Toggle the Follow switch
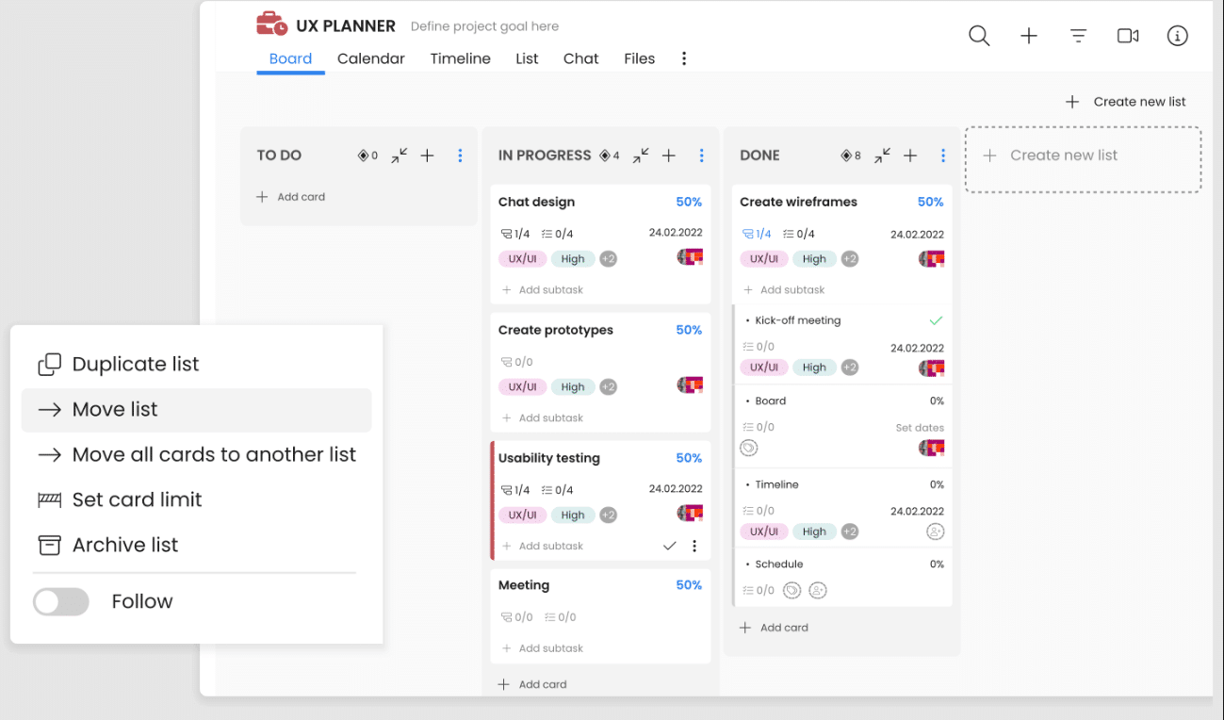Image resolution: width=1224 pixels, height=720 pixels. point(61,601)
